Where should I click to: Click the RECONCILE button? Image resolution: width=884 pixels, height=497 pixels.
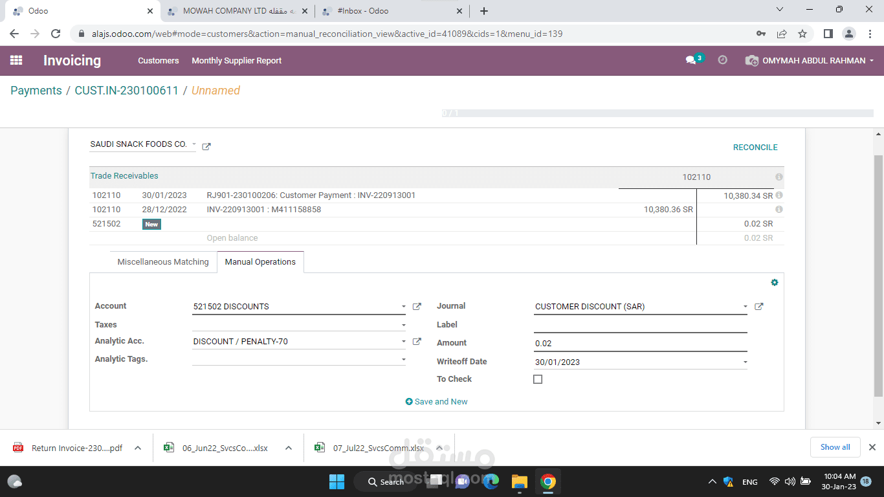(755, 147)
